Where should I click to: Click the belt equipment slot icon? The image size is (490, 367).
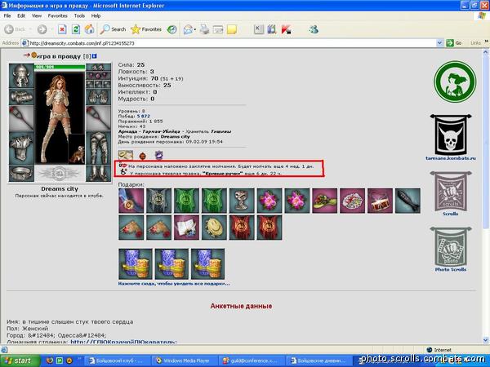click(x=21, y=173)
